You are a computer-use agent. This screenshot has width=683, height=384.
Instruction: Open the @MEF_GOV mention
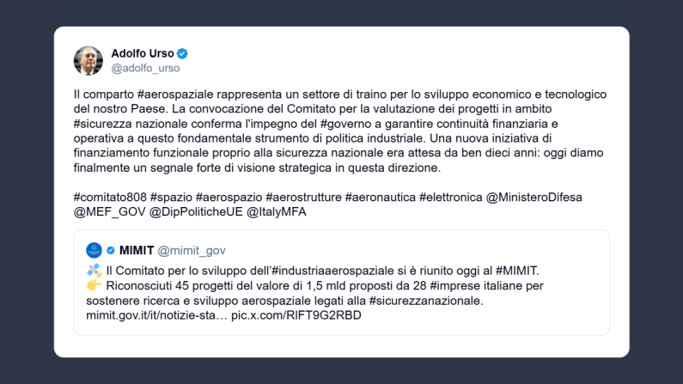coord(109,211)
